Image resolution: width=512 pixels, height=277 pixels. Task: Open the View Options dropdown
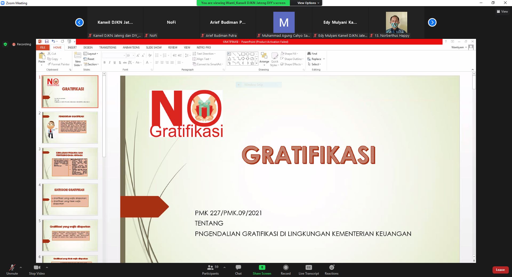pos(308,3)
